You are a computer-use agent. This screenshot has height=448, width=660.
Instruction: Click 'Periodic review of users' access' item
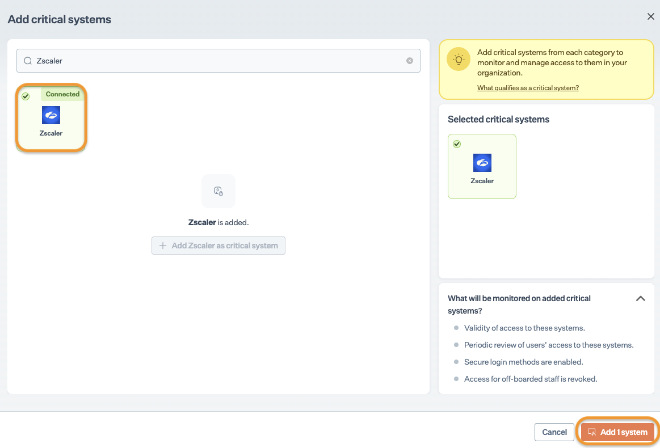pos(548,345)
